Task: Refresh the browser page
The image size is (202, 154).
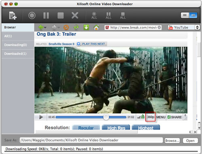Action: 76,28
